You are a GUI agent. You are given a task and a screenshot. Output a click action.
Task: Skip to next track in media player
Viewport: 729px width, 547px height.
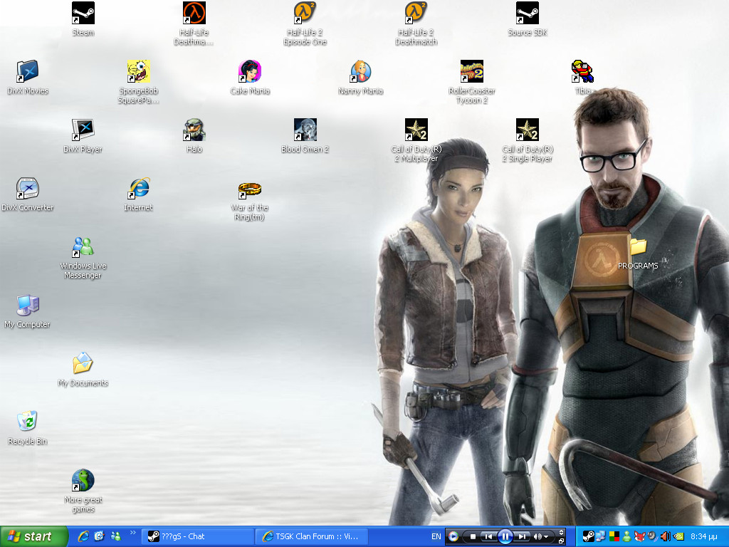coord(522,536)
